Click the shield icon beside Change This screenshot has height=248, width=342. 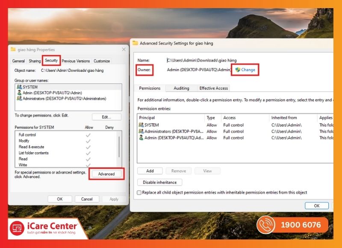pos(238,70)
